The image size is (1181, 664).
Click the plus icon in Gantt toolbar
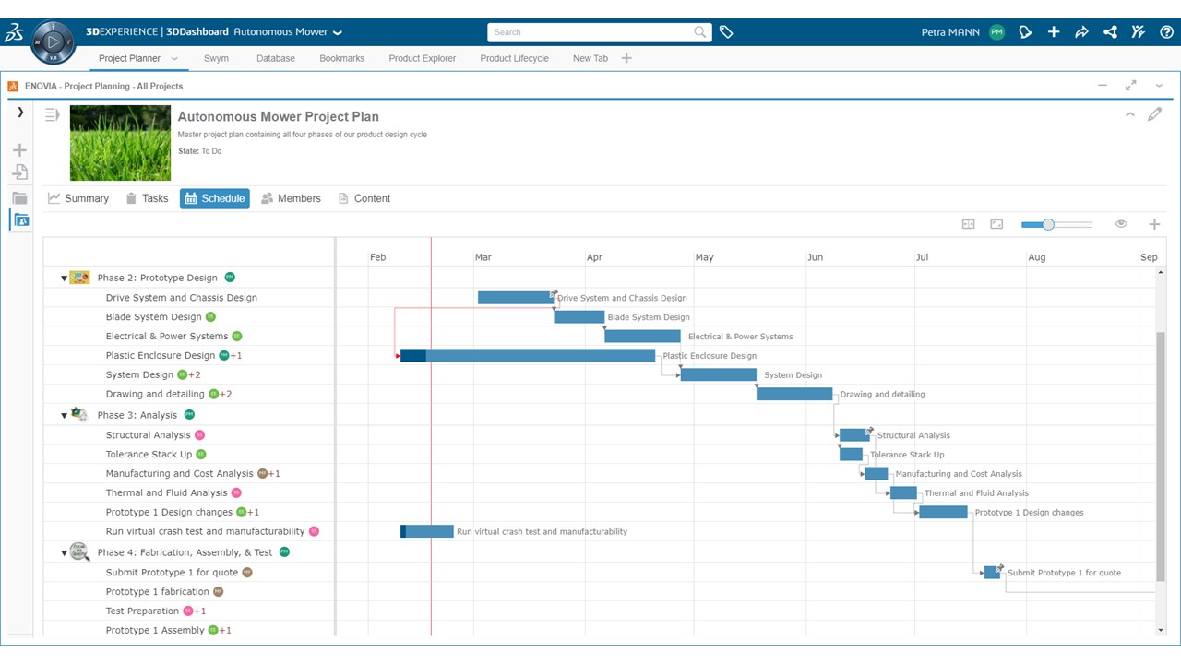(1154, 224)
